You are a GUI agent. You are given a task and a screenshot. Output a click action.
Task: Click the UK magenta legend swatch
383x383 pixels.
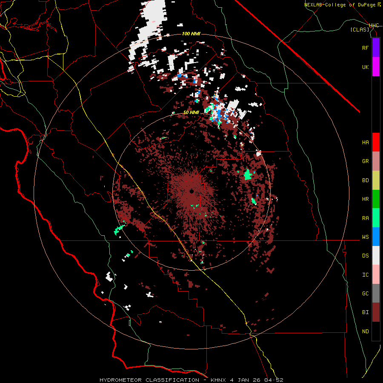(x=376, y=67)
